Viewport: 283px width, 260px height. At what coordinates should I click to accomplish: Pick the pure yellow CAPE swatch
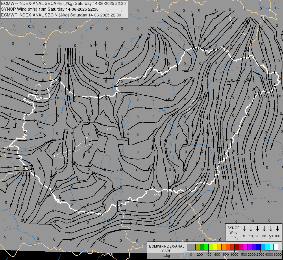(x=215, y=247)
